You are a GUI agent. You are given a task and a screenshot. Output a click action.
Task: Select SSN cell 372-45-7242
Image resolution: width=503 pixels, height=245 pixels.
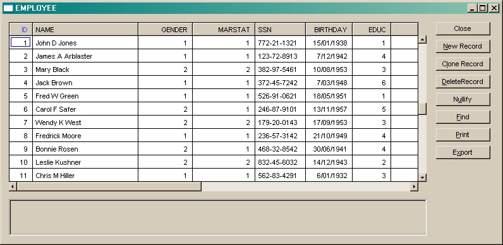281,83
